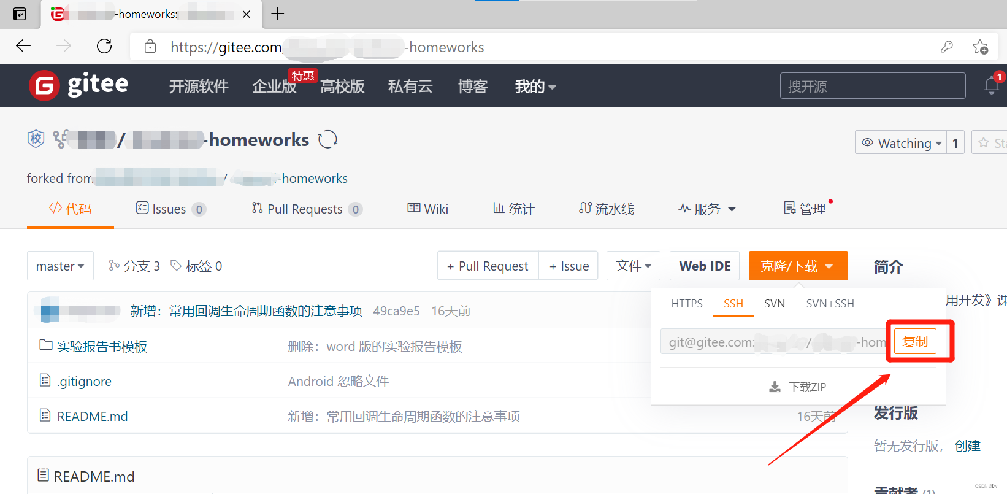Screen dimensions: 1007x494
Task: Select the SVN clone tab
Action: [x=775, y=303]
